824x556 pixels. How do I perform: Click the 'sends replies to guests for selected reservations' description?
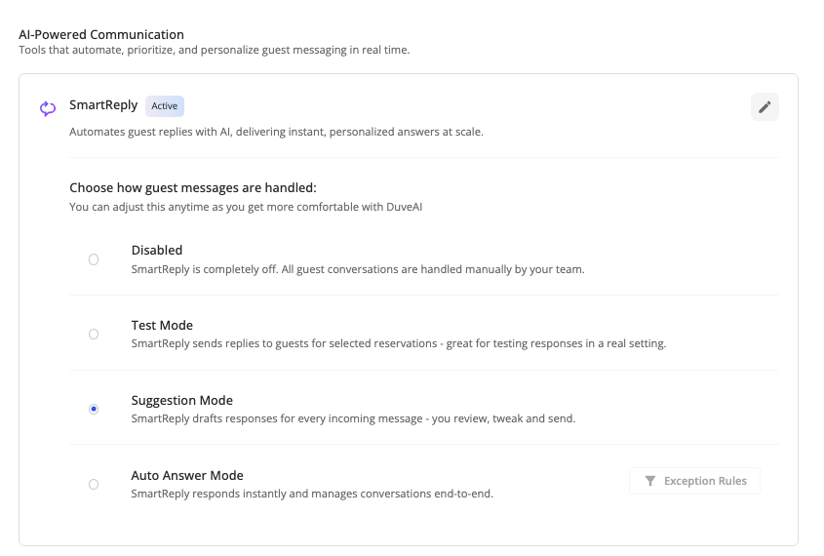399,343
